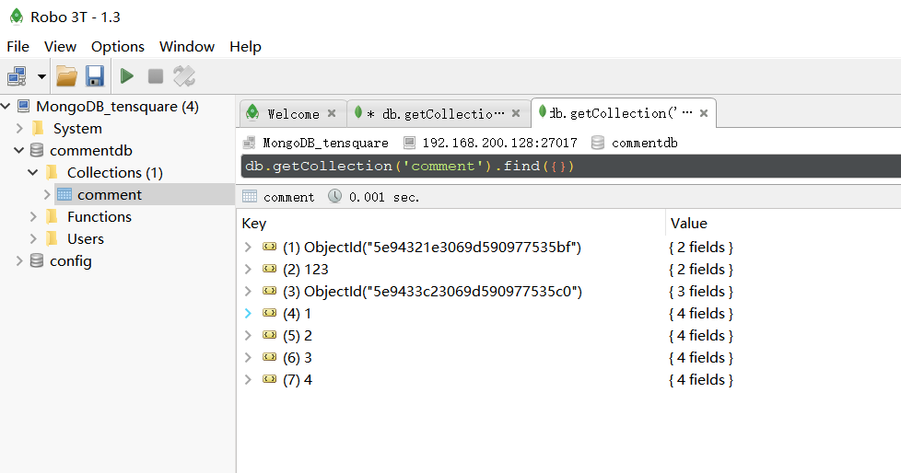Click the comment result label above results
Viewport: 901px width, 473px height.
point(289,197)
